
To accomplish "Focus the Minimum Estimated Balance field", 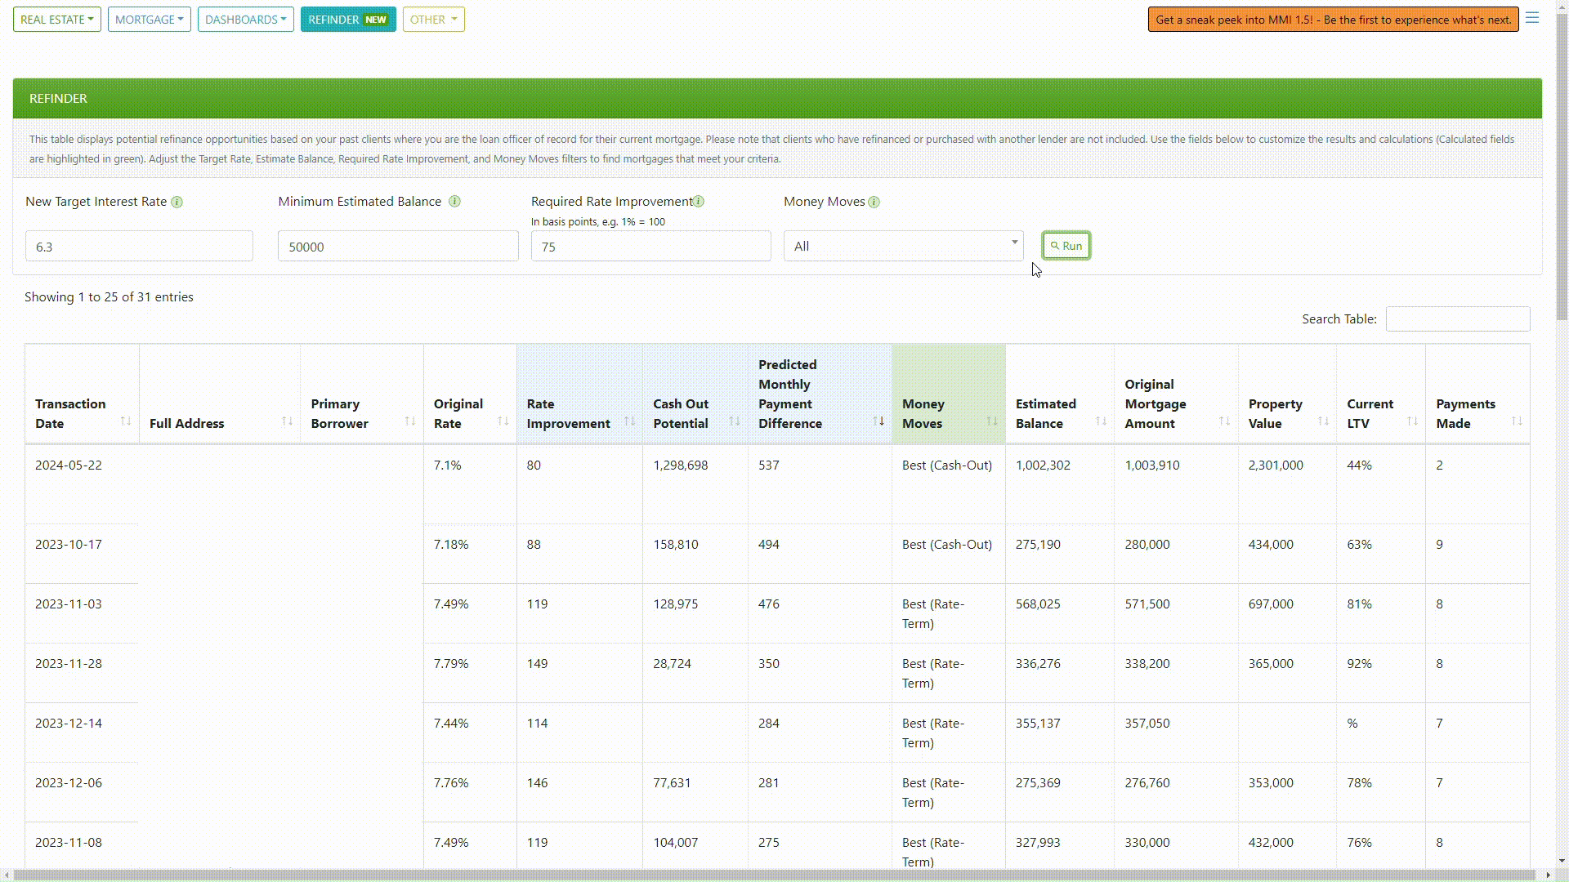I will (x=398, y=246).
